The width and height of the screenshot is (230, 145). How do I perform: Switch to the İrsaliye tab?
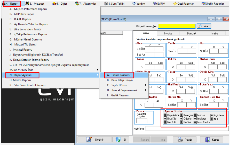point(214,34)
